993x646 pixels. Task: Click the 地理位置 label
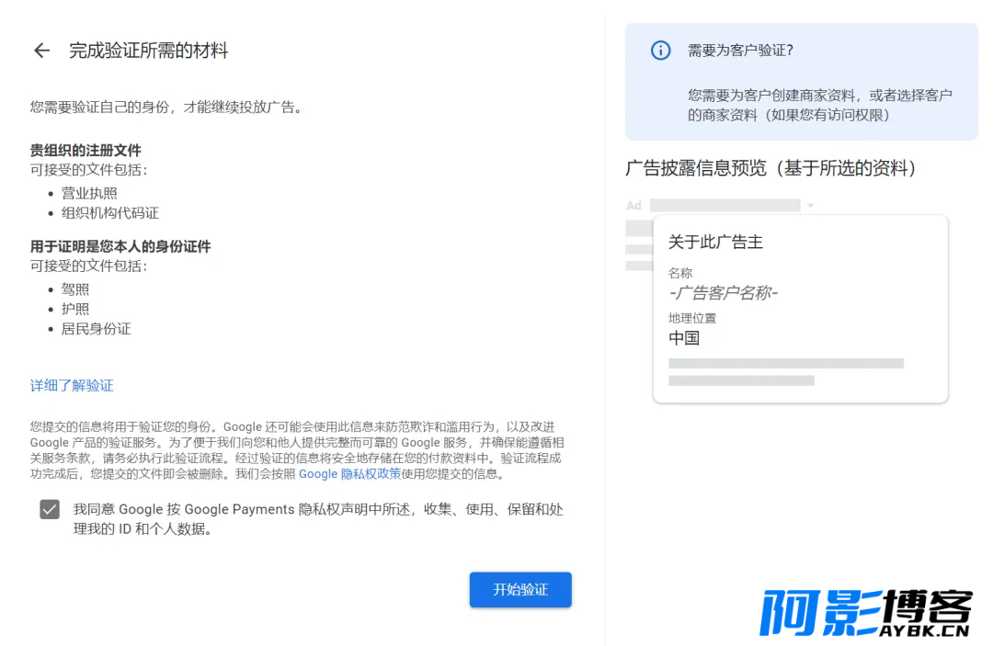[x=692, y=318]
